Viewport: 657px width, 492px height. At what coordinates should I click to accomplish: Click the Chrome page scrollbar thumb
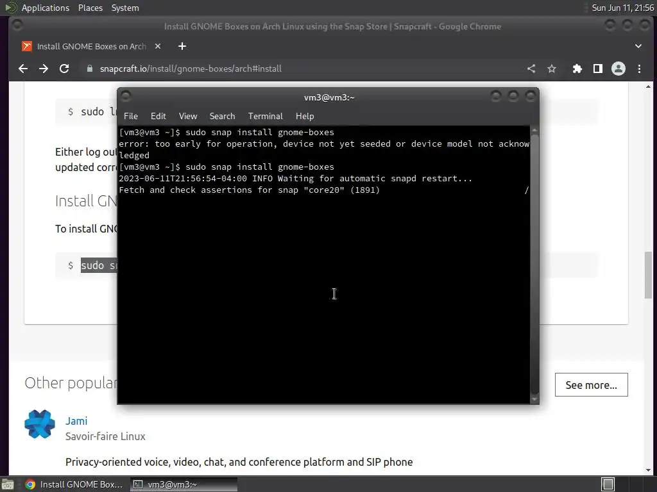[648, 275]
